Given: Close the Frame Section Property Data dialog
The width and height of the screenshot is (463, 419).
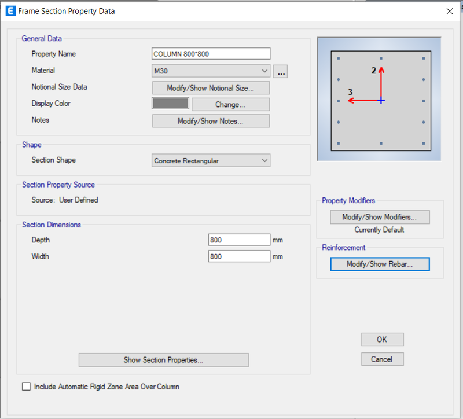Looking at the screenshot, I should click(x=450, y=11).
